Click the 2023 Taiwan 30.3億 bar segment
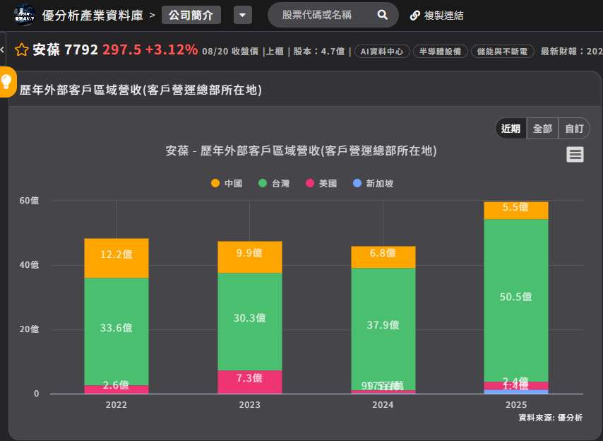This screenshot has height=441, width=603. pos(249,322)
